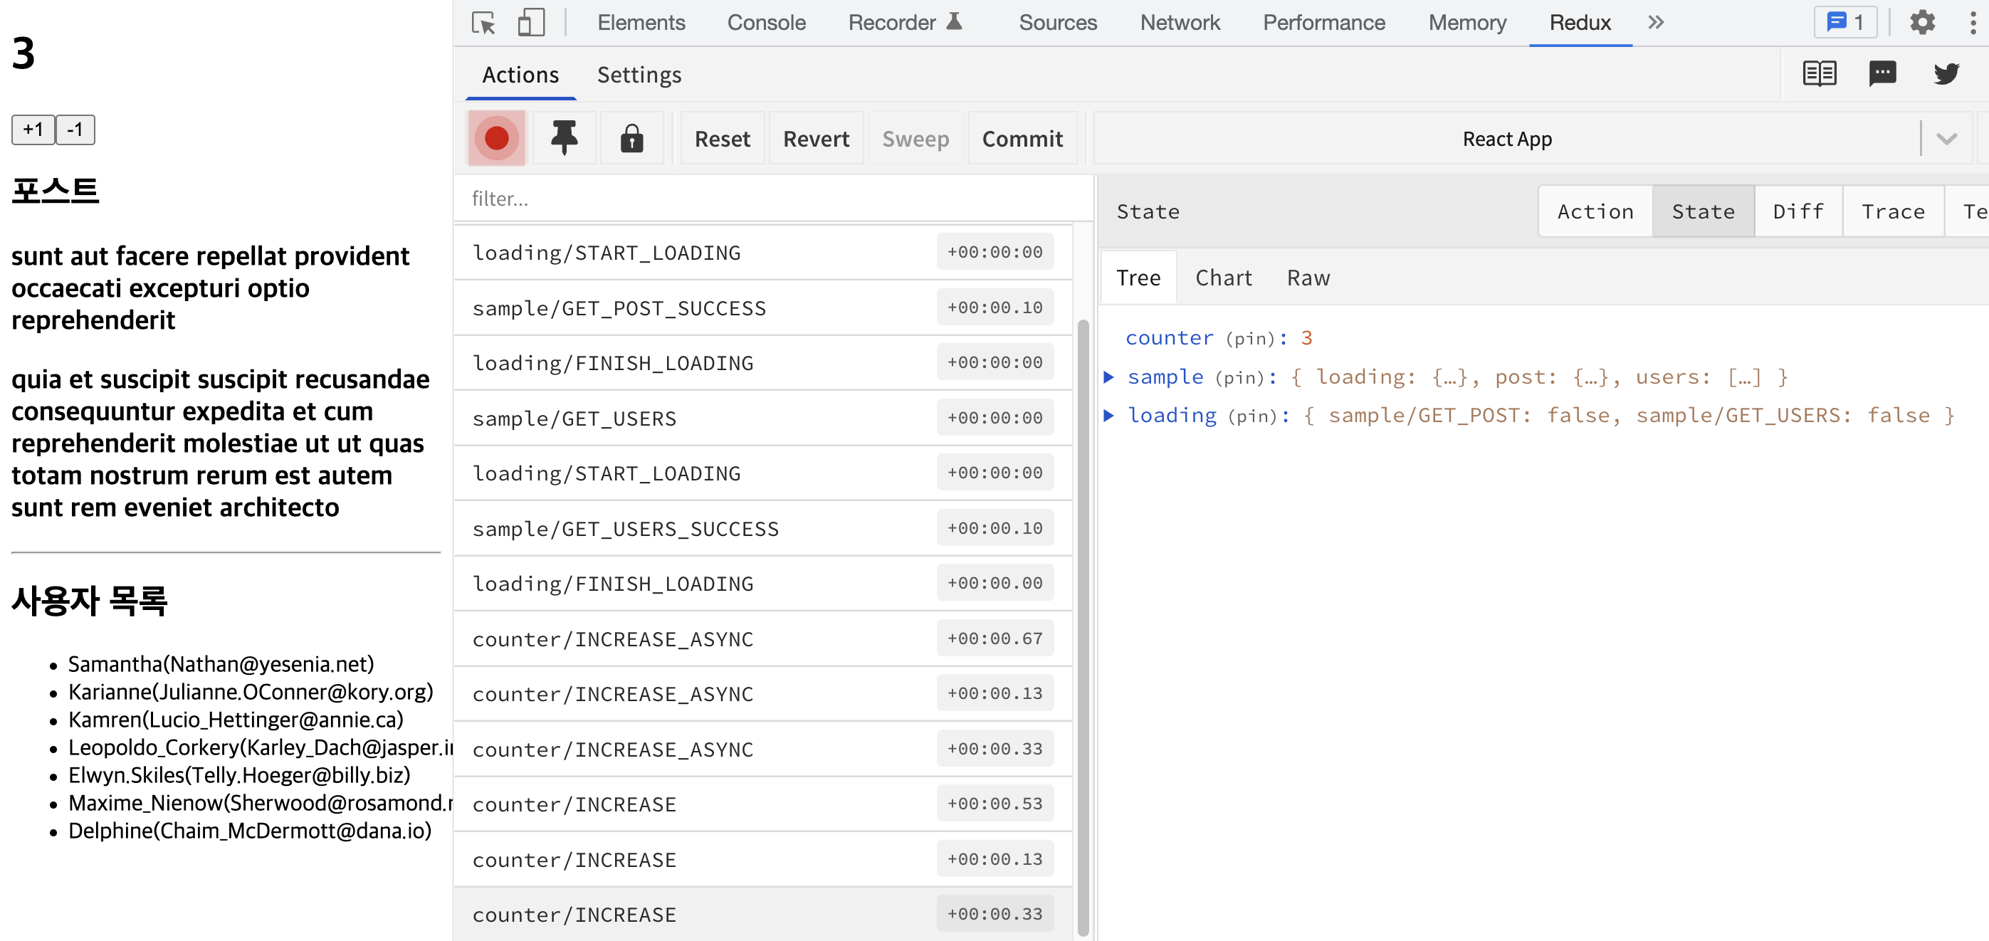Select the Tree state view
1989x941 pixels.
1138,277
